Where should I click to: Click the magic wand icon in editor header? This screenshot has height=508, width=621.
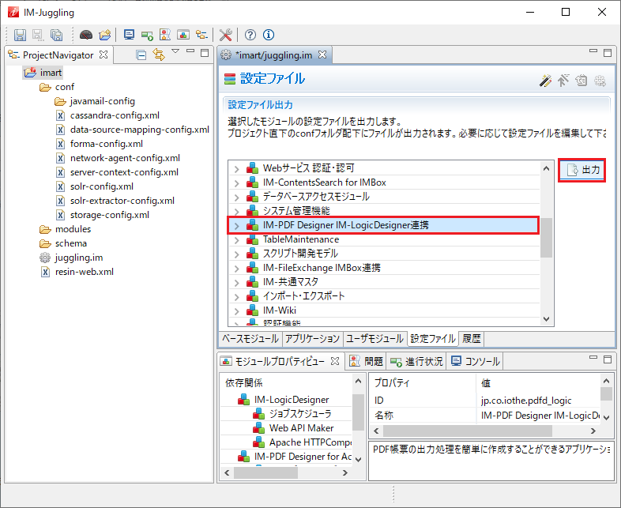[x=545, y=81]
